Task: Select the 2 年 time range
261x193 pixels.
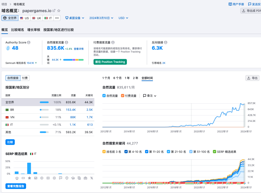Action: pos(136,78)
